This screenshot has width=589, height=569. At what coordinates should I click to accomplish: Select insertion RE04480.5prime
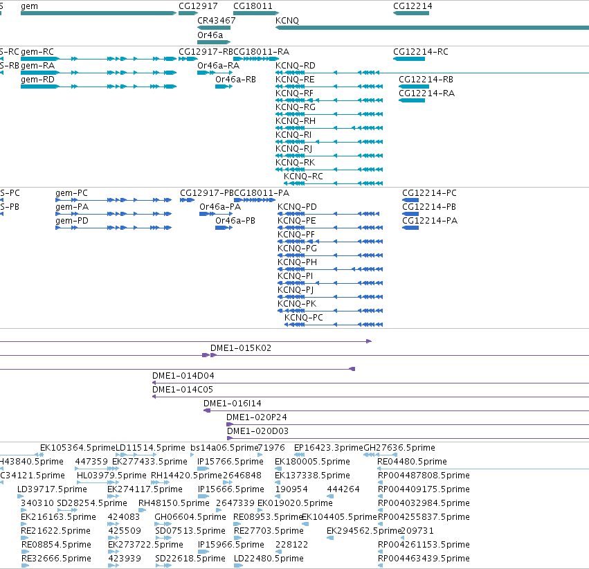click(412, 462)
